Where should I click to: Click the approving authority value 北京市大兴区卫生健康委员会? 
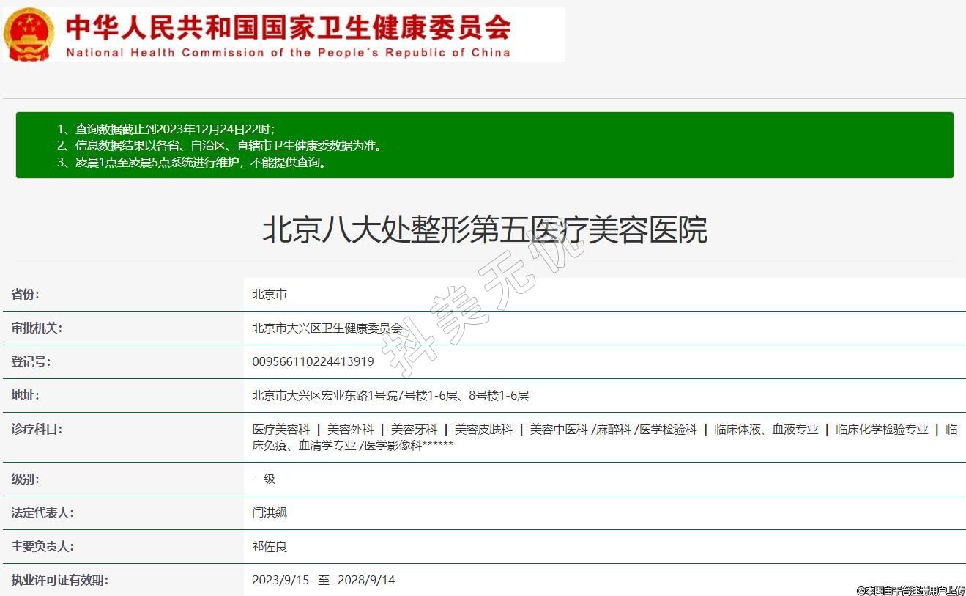327,328
